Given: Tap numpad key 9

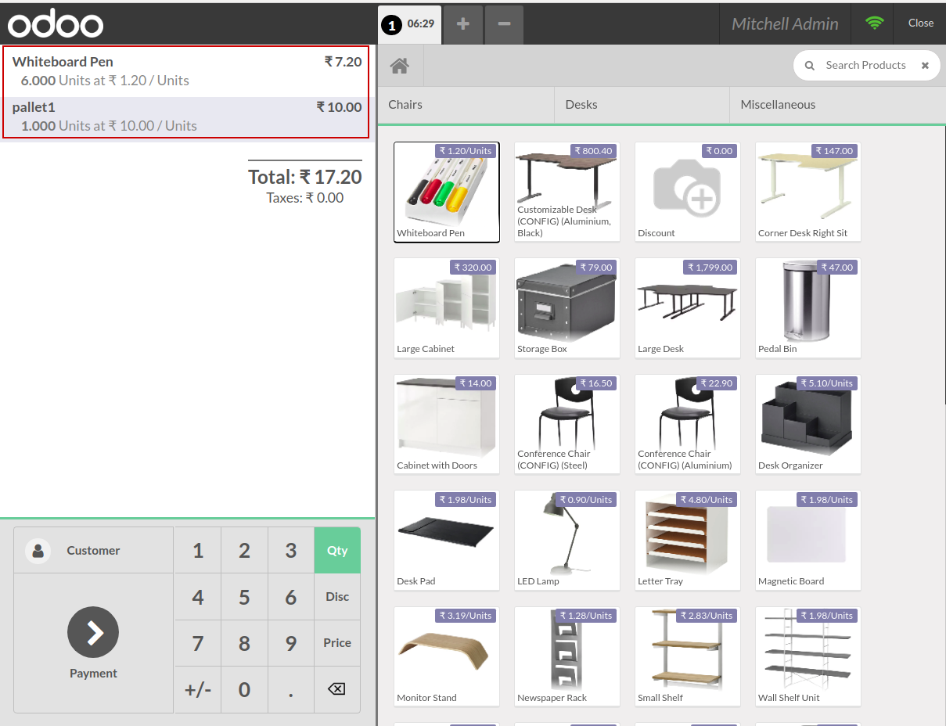Looking at the screenshot, I should click(291, 643).
